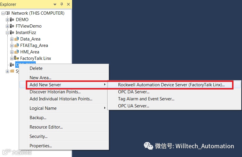Select the DEMO tree label
This screenshot has width=242, height=157.
tap(22, 20)
